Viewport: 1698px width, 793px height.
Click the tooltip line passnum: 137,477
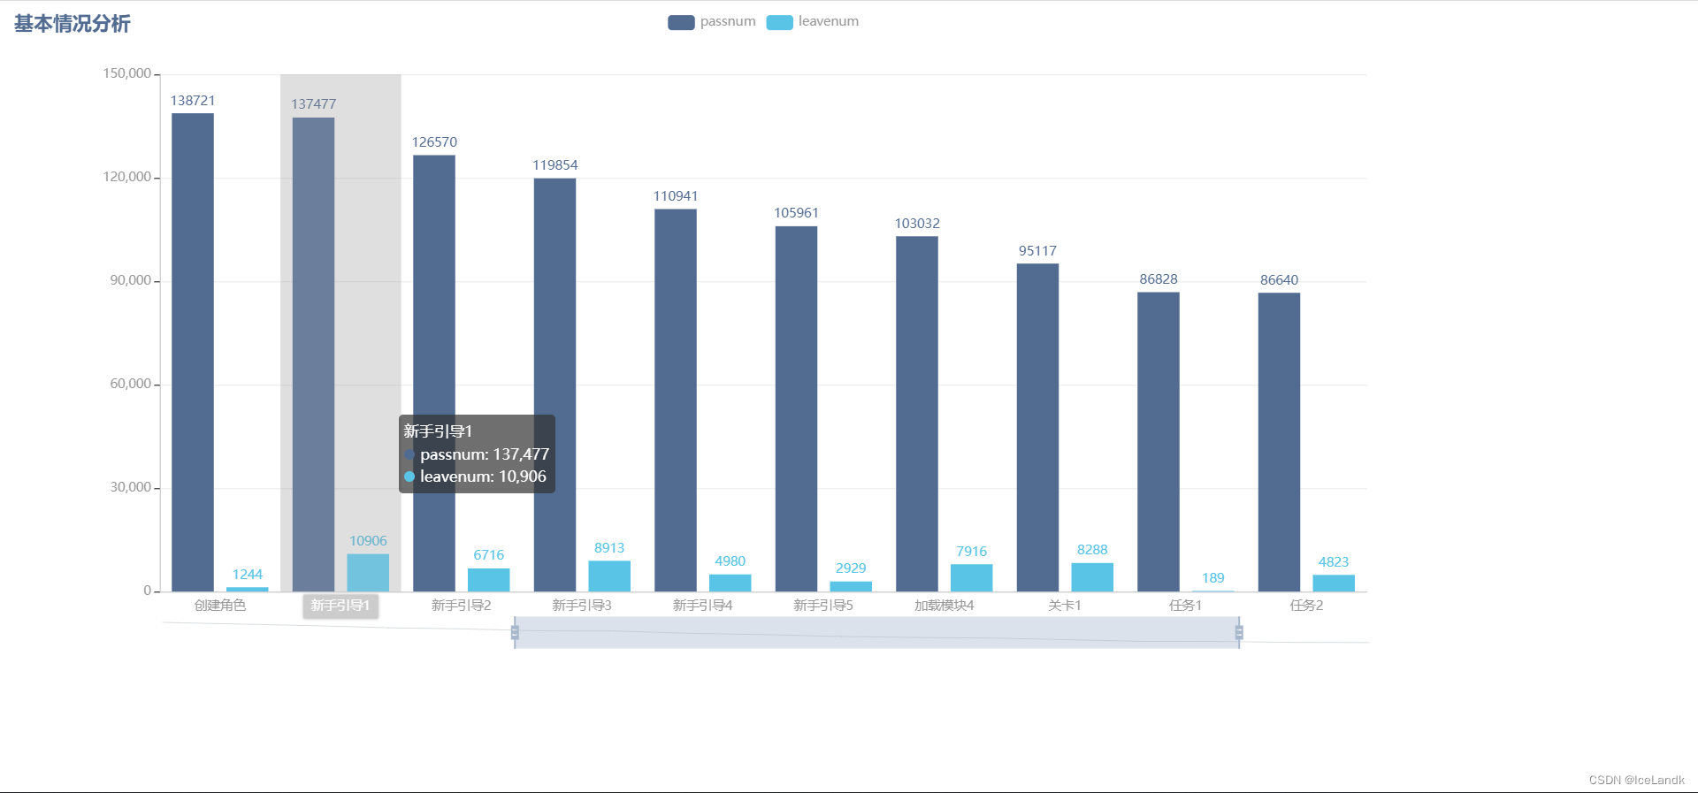click(477, 454)
